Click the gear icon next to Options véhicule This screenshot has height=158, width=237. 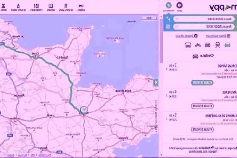196,36
